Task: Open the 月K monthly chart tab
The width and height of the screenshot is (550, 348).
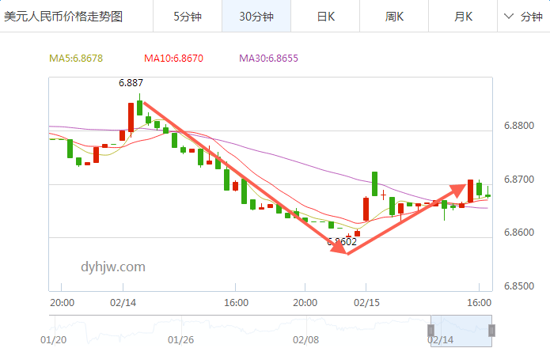Action: (x=464, y=16)
